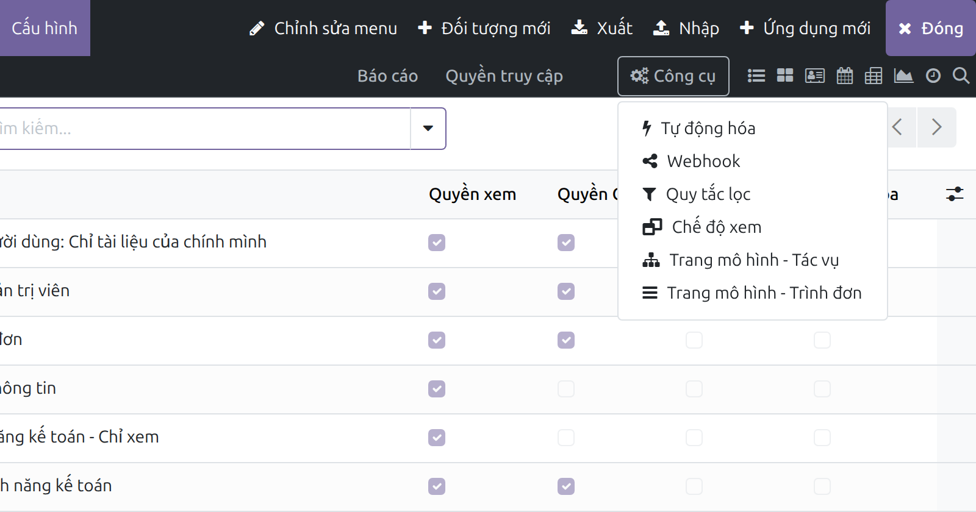Select Chế độ xem menu entry
Viewport: 976px width, 512px height.
pyautogui.click(x=753, y=227)
